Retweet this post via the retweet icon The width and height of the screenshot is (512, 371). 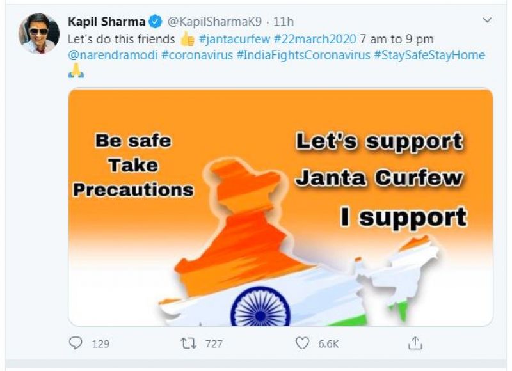tap(188, 343)
